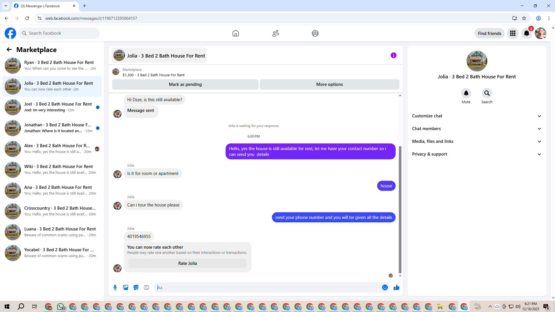Open the emoji picker
This screenshot has width=555, height=312.
[385, 287]
